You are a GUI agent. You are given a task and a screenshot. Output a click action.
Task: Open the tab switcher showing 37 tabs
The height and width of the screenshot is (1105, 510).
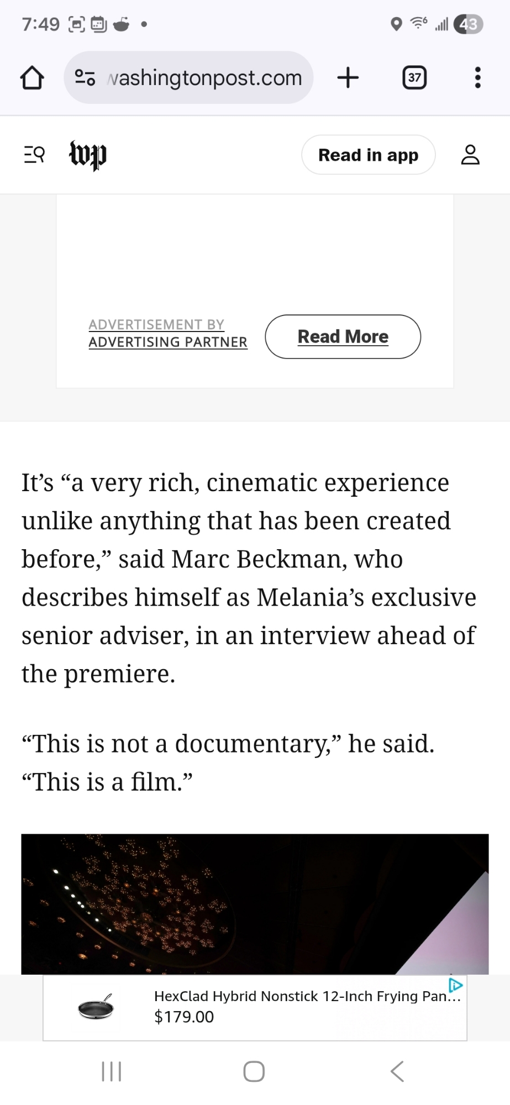point(414,78)
